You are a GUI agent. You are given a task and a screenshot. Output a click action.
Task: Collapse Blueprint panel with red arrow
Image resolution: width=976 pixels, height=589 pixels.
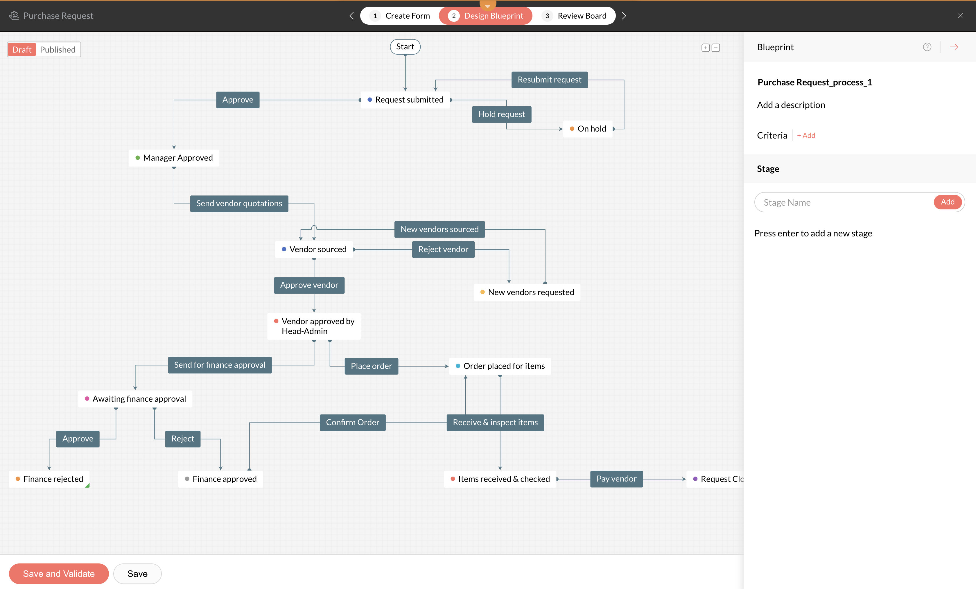pyautogui.click(x=954, y=47)
